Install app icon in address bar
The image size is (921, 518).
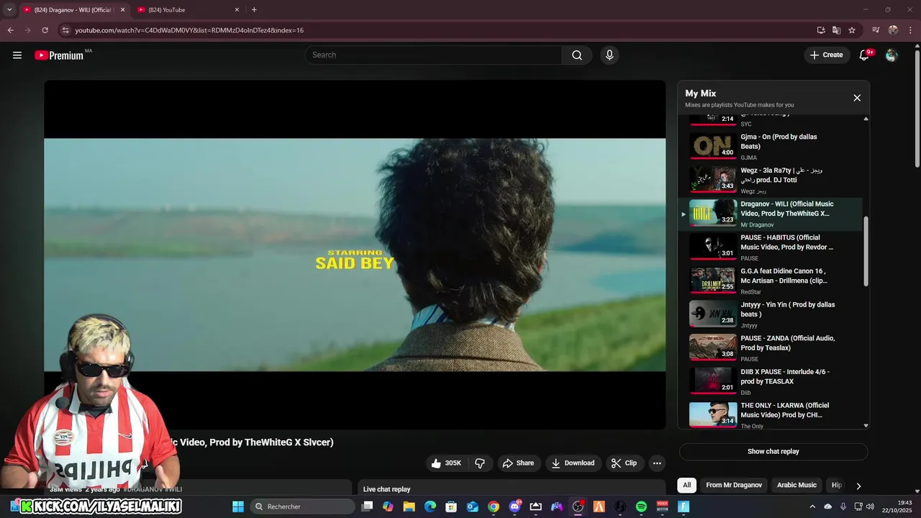821,30
